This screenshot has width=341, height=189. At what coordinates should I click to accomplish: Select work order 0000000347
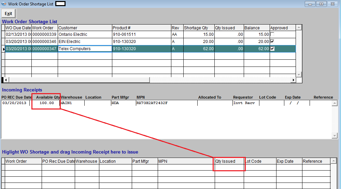45,49
